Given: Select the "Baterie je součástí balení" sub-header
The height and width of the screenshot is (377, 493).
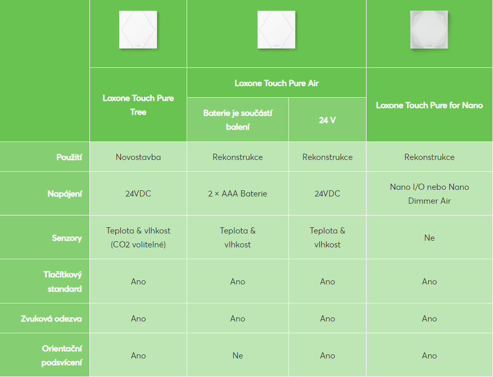Looking at the screenshot, I should [238, 120].
